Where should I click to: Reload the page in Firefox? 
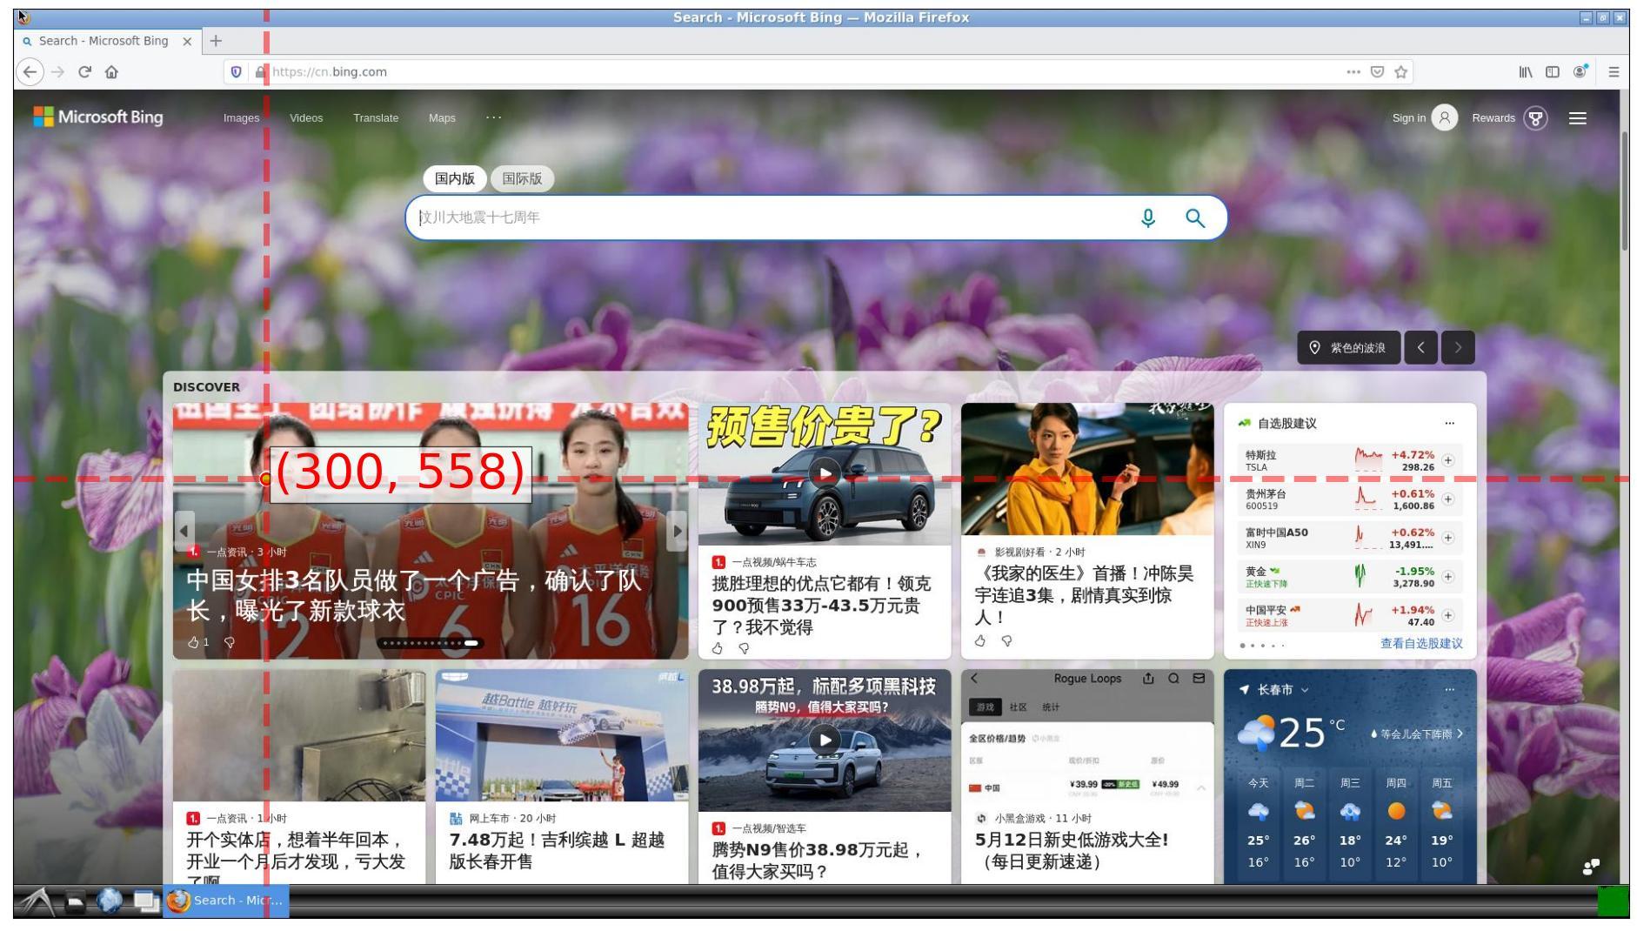pos(84,72)
